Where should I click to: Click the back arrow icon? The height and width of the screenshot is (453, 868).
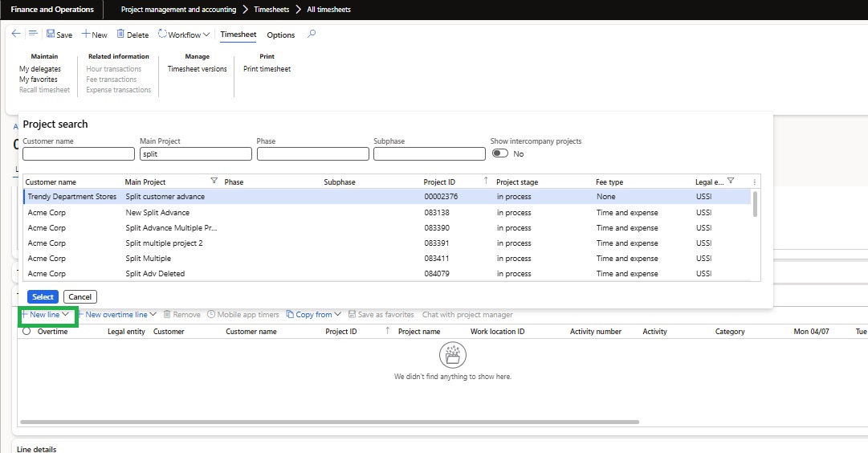pyautogui.click(x=16, y=34)
